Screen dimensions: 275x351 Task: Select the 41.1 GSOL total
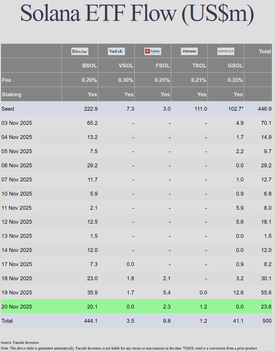click(x=238, y=321)
